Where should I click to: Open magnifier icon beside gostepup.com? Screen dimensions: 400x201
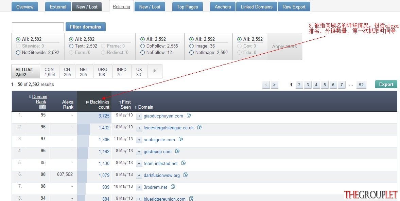click(177, 151)
